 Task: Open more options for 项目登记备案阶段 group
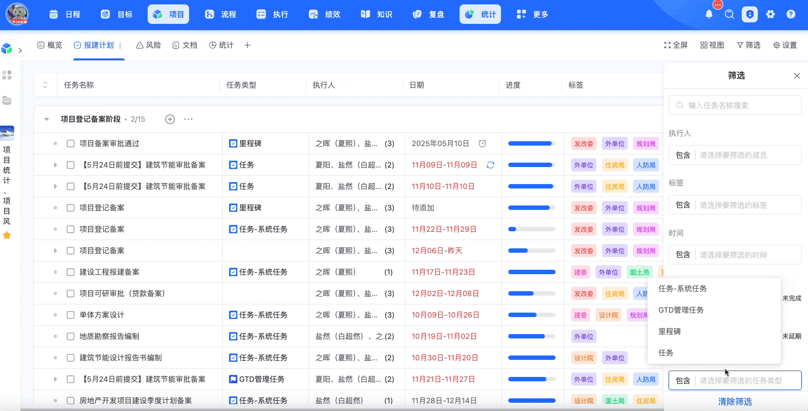[189, 119]
